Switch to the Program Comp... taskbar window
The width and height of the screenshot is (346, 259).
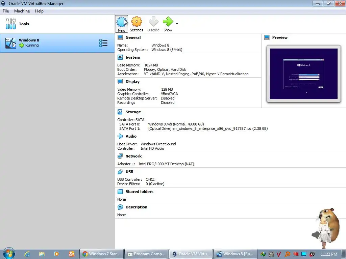(x=146, y=254)
